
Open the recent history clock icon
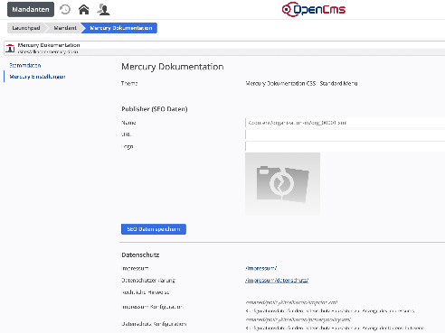pyautogui.click(x=65, y=9)
